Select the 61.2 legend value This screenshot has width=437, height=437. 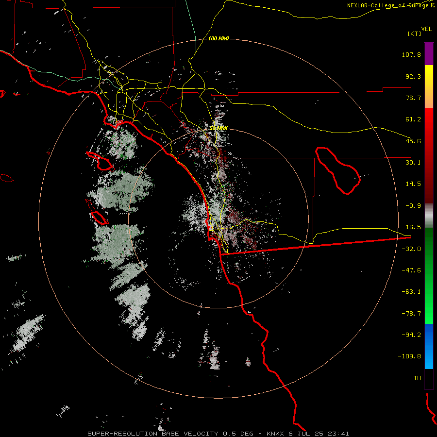(413, 119)
